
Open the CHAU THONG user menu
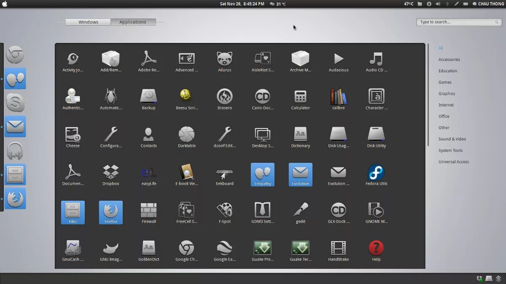click(488, 4)
